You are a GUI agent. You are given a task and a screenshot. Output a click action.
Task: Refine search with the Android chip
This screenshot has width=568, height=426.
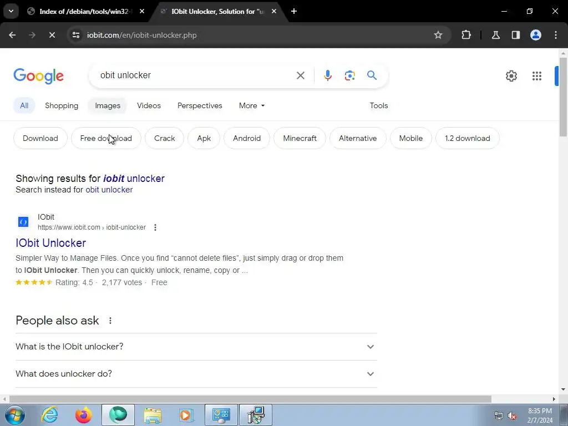pyautogui.click(x=247, y=138)
